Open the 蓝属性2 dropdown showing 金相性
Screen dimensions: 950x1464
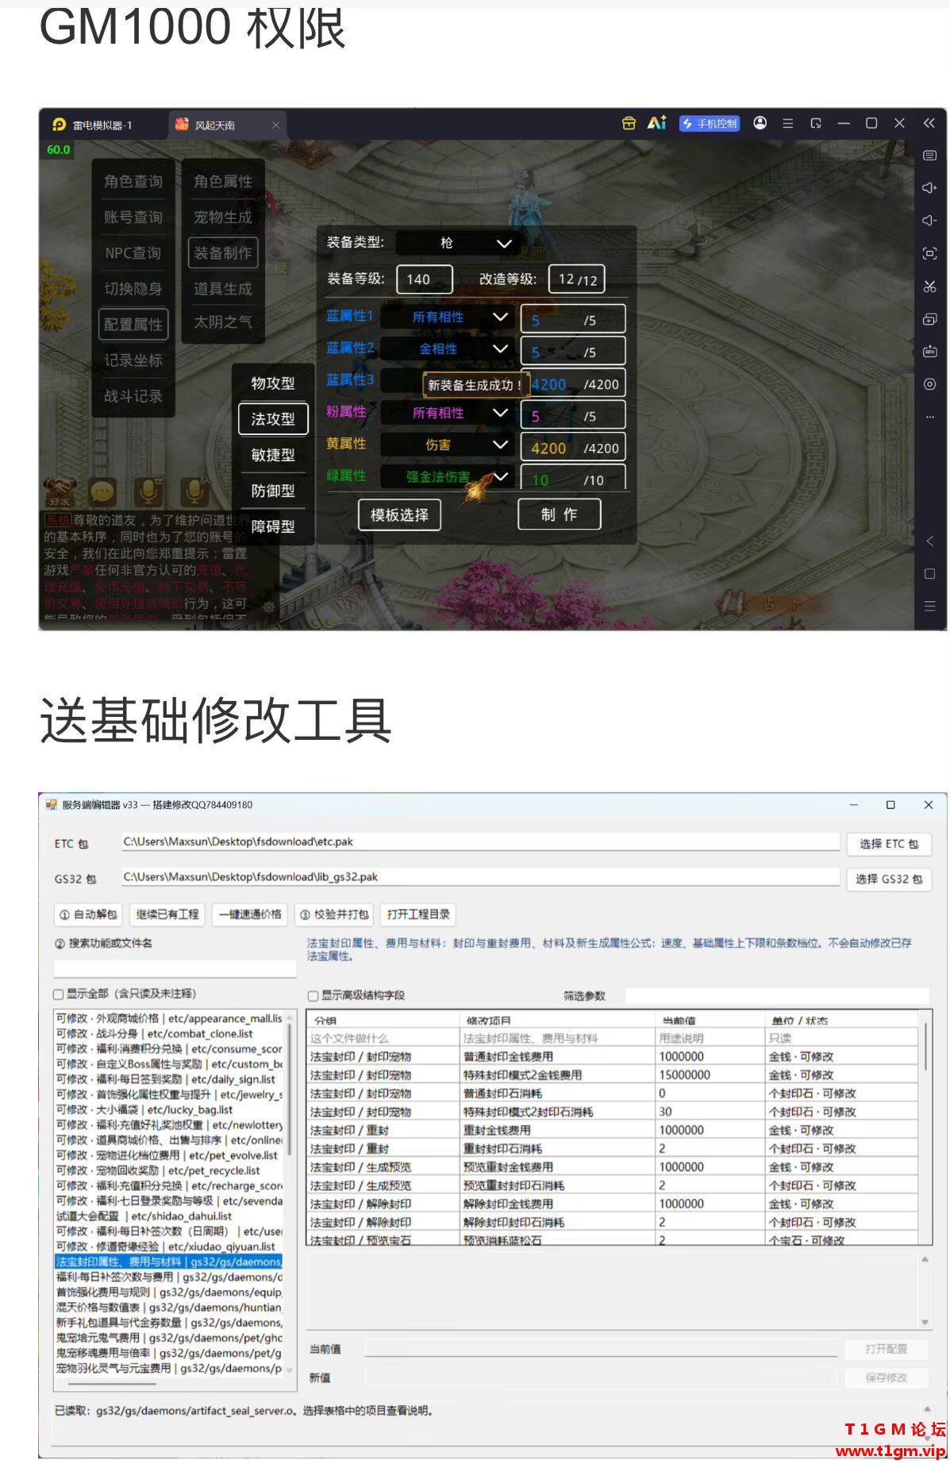tap(447, 349)
